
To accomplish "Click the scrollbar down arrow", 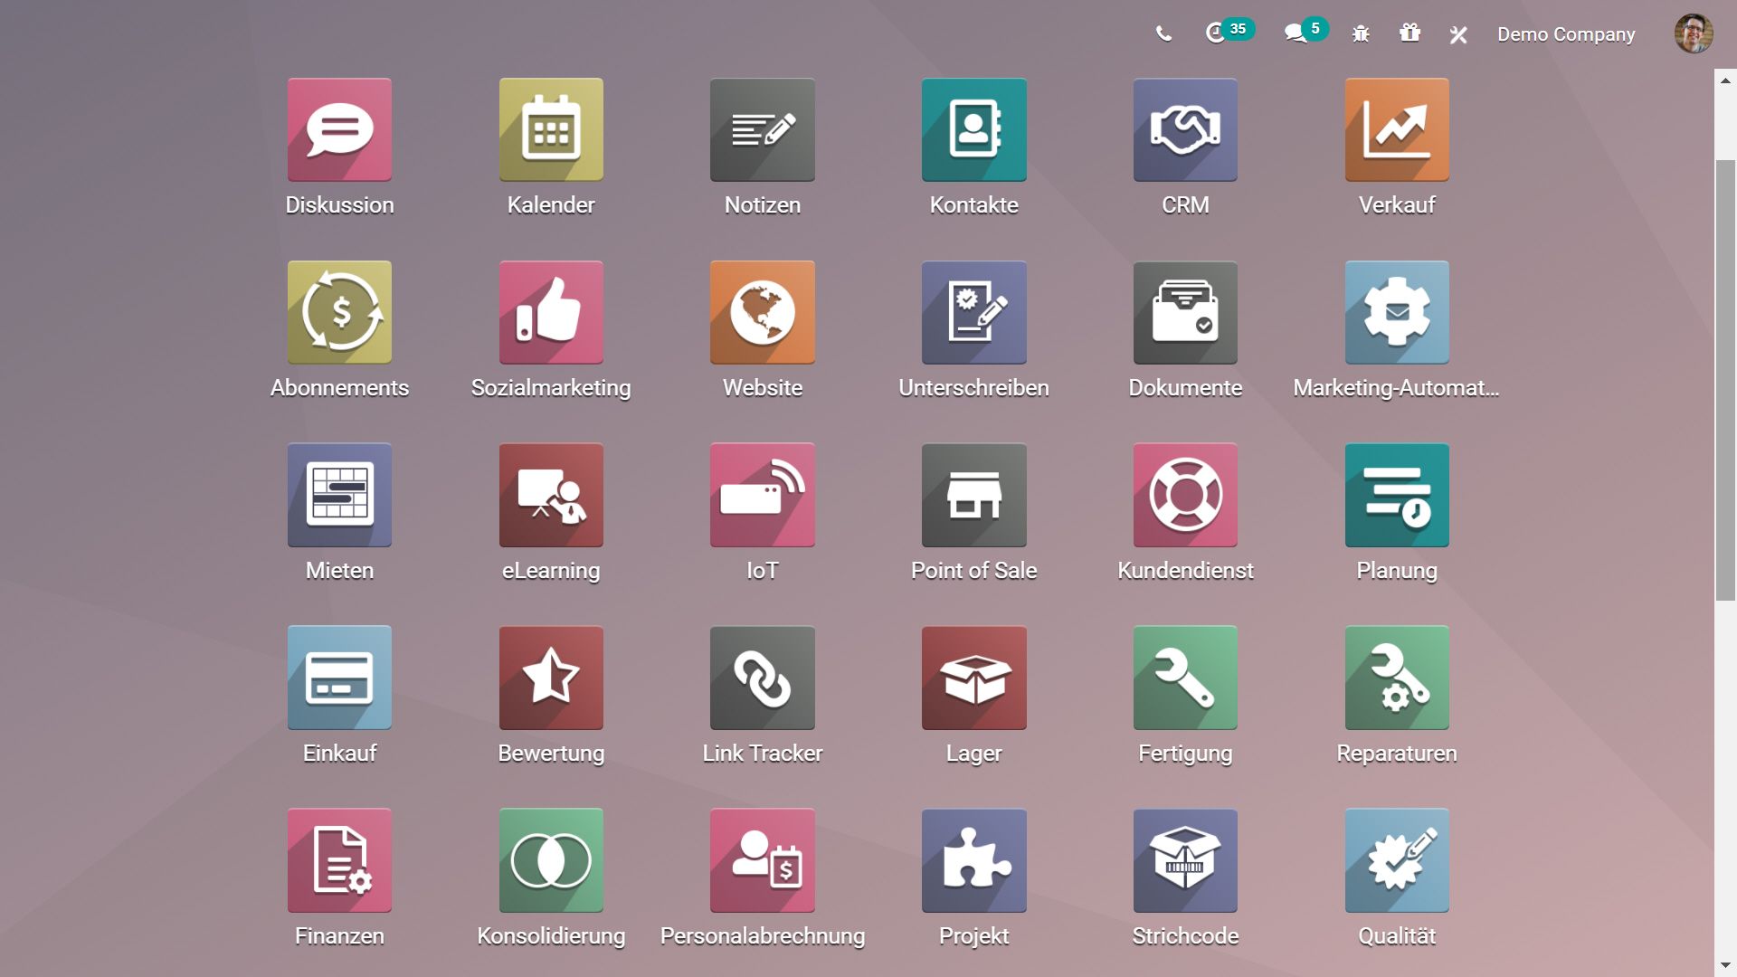I will pyautogui.click(x=1725, y=965).
